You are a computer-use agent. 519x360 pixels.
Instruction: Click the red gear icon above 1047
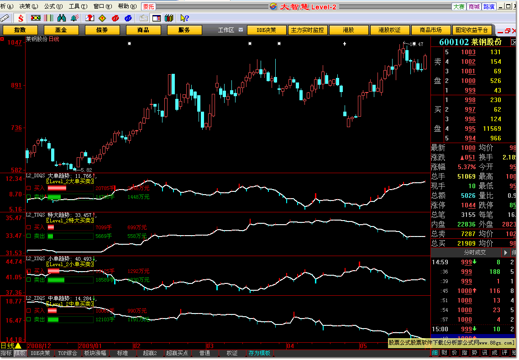coord(2,39)
